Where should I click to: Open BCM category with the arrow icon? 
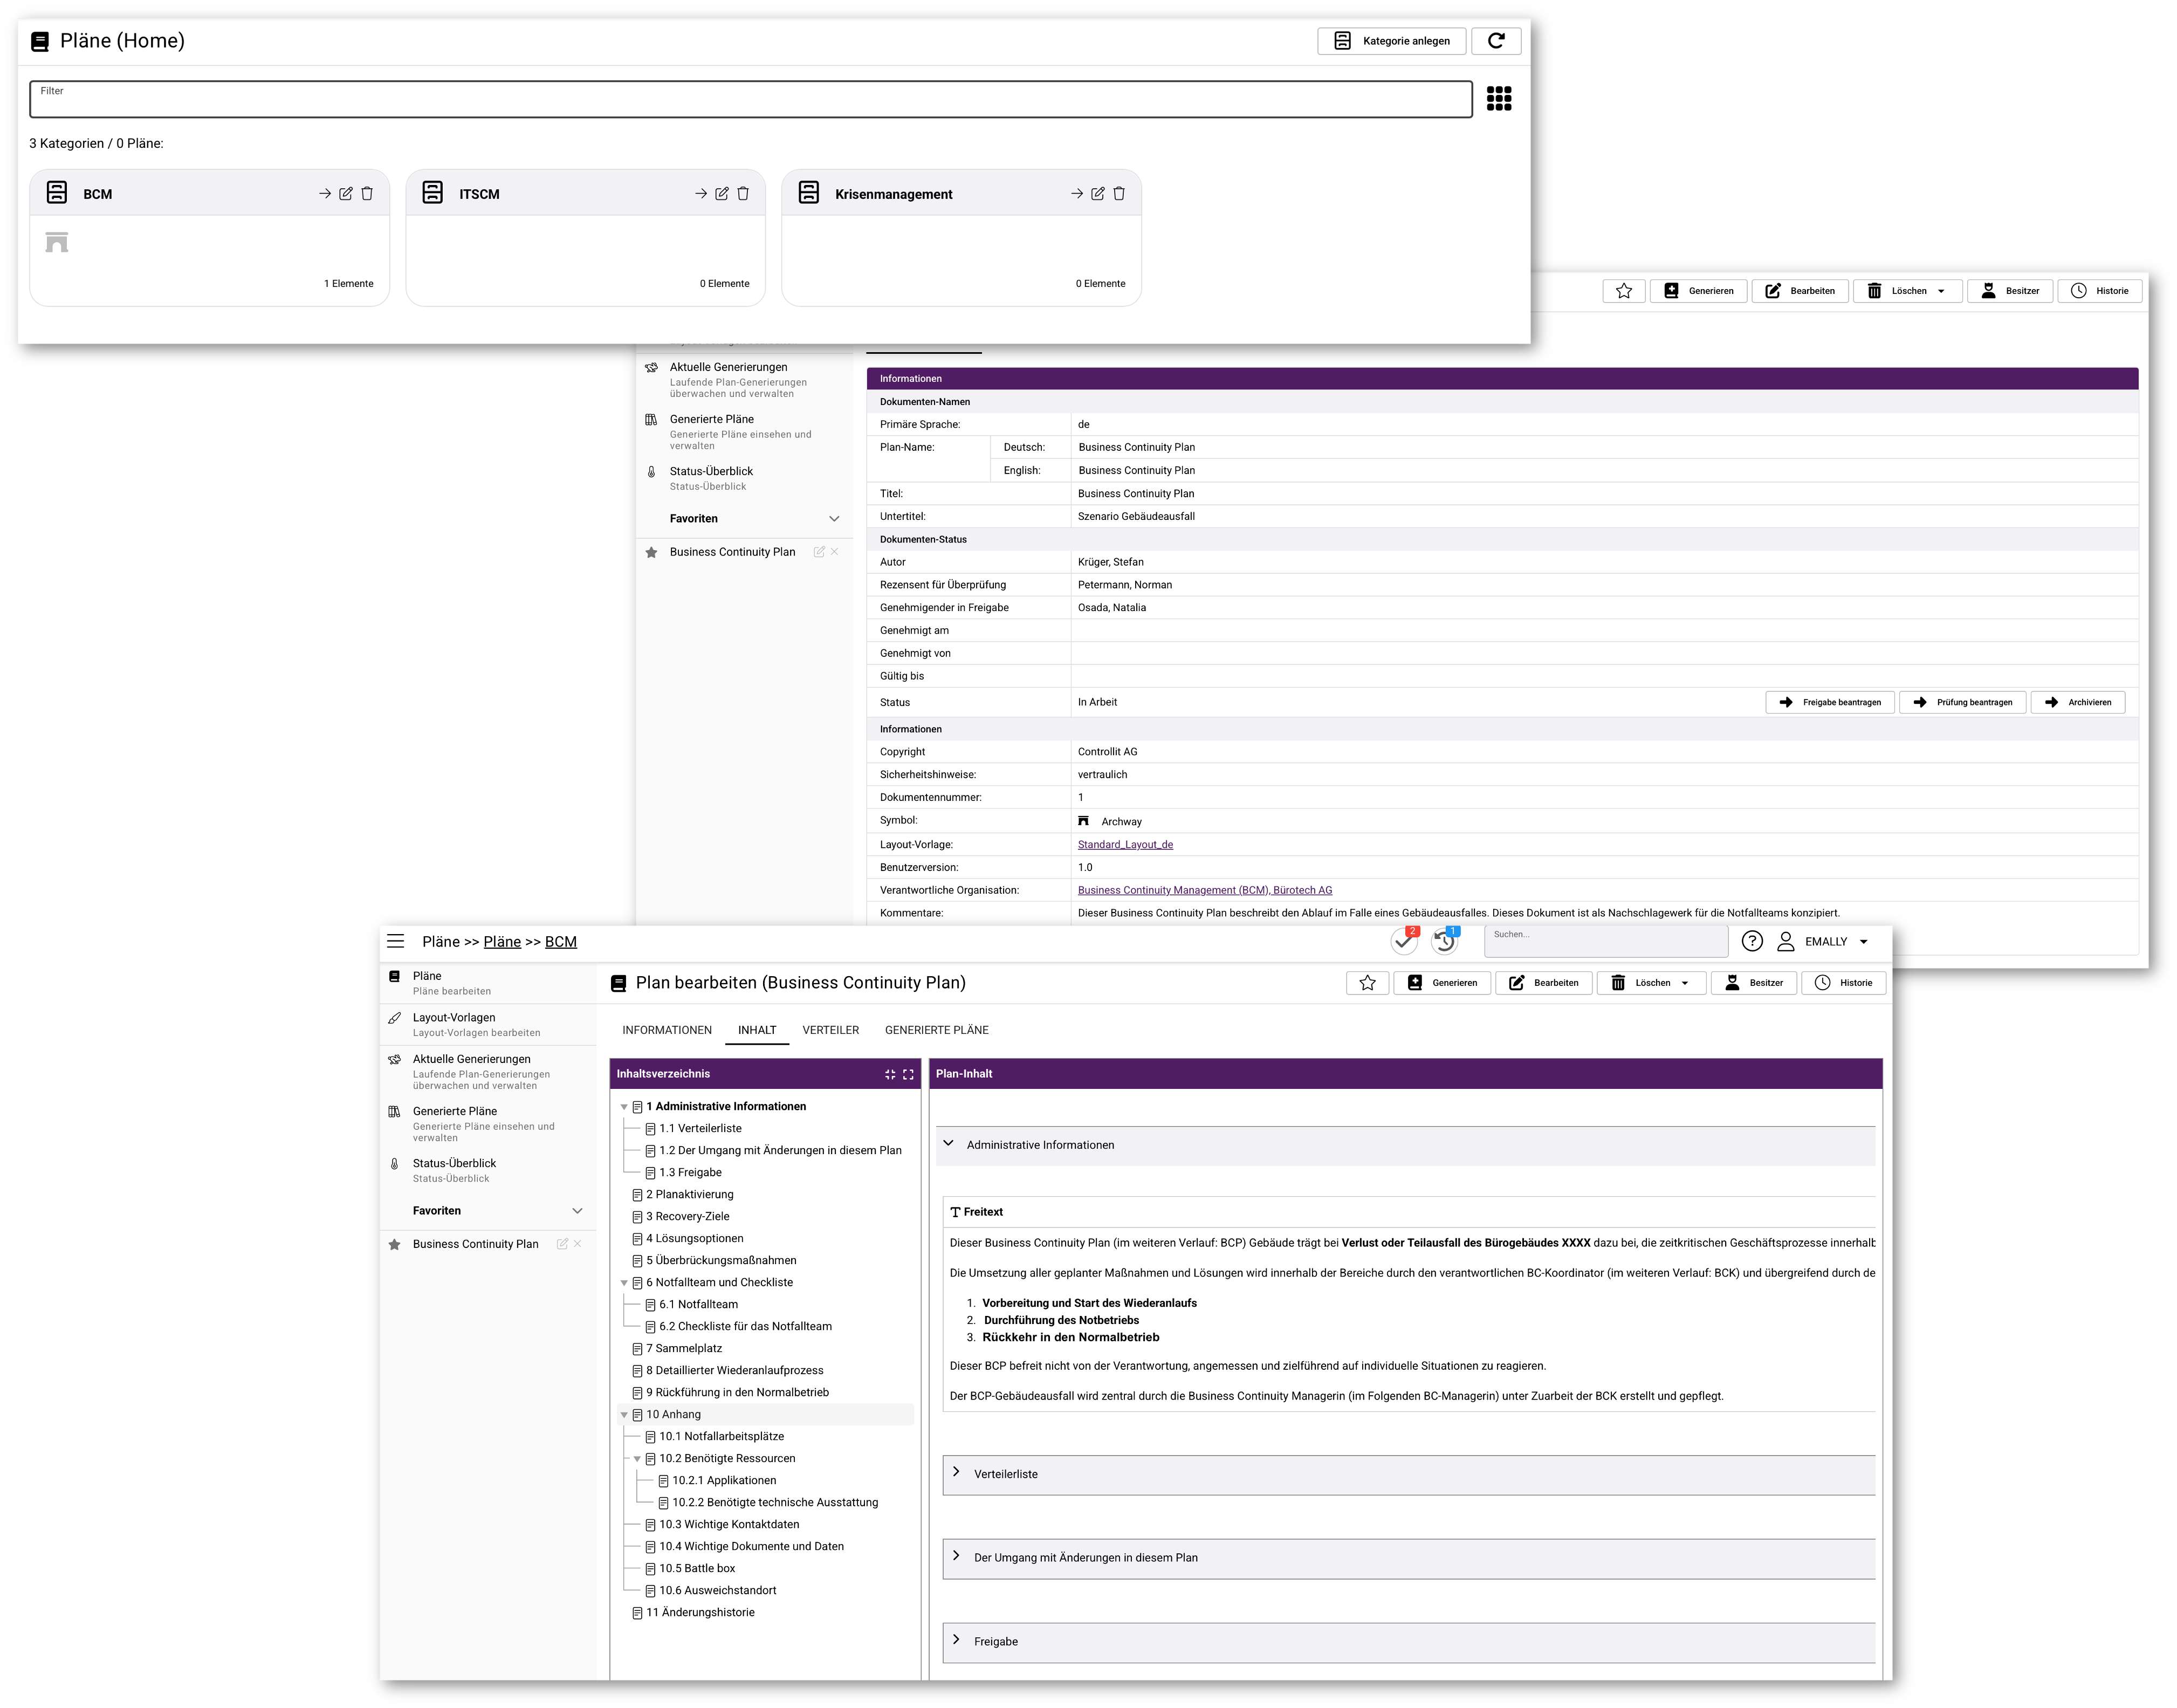coord(324,194)
